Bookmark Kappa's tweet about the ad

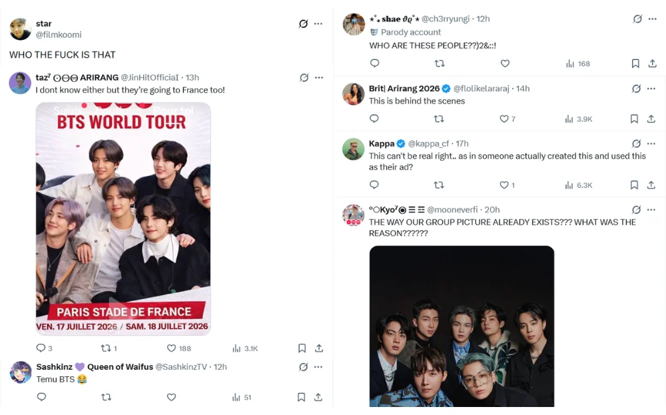635,185
